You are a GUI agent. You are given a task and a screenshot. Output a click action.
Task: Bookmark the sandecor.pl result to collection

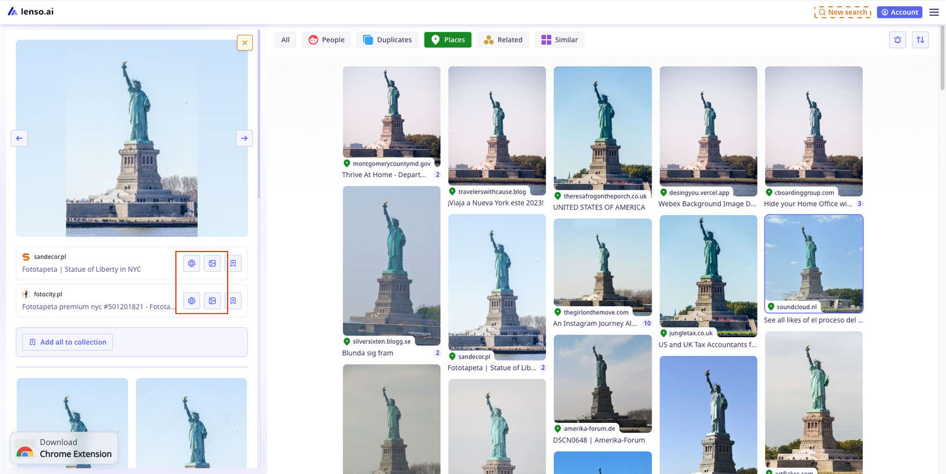pyautogui.click(x=233, y=263)
